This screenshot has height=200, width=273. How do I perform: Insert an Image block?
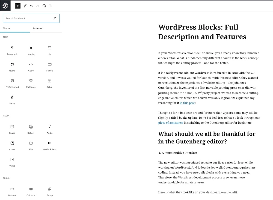tap(12, 129)
